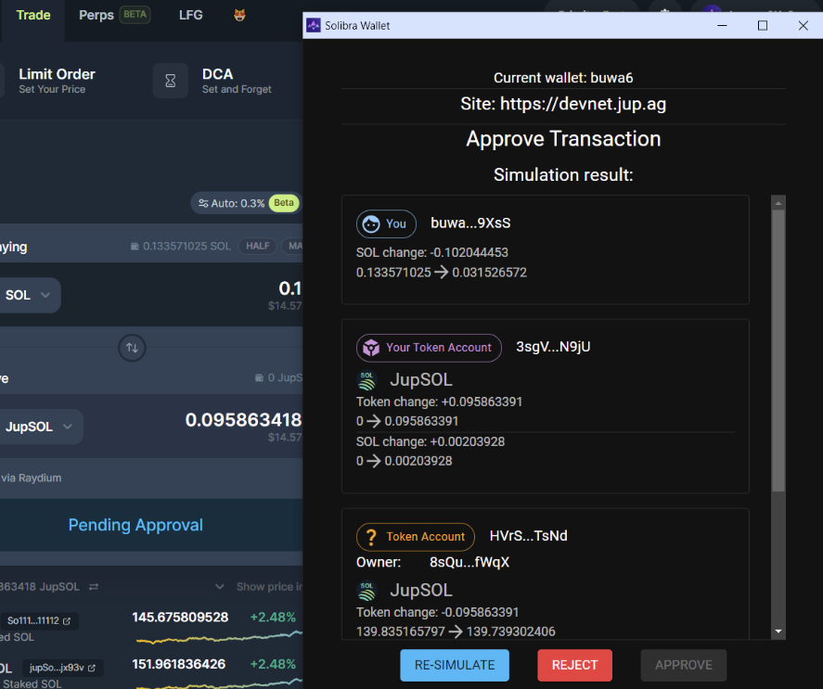The height and width of the screenshot is (689, 823).
Task: Click the cat emoji icon in top nav
Action: click(240, 15)
